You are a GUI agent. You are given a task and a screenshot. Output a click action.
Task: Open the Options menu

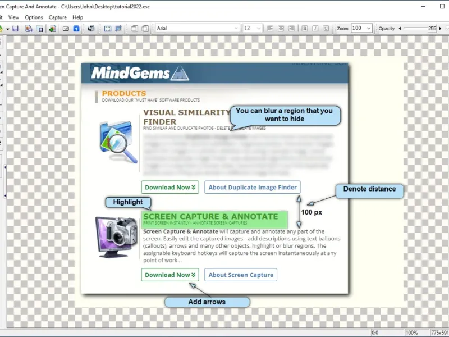coord(34,17)
